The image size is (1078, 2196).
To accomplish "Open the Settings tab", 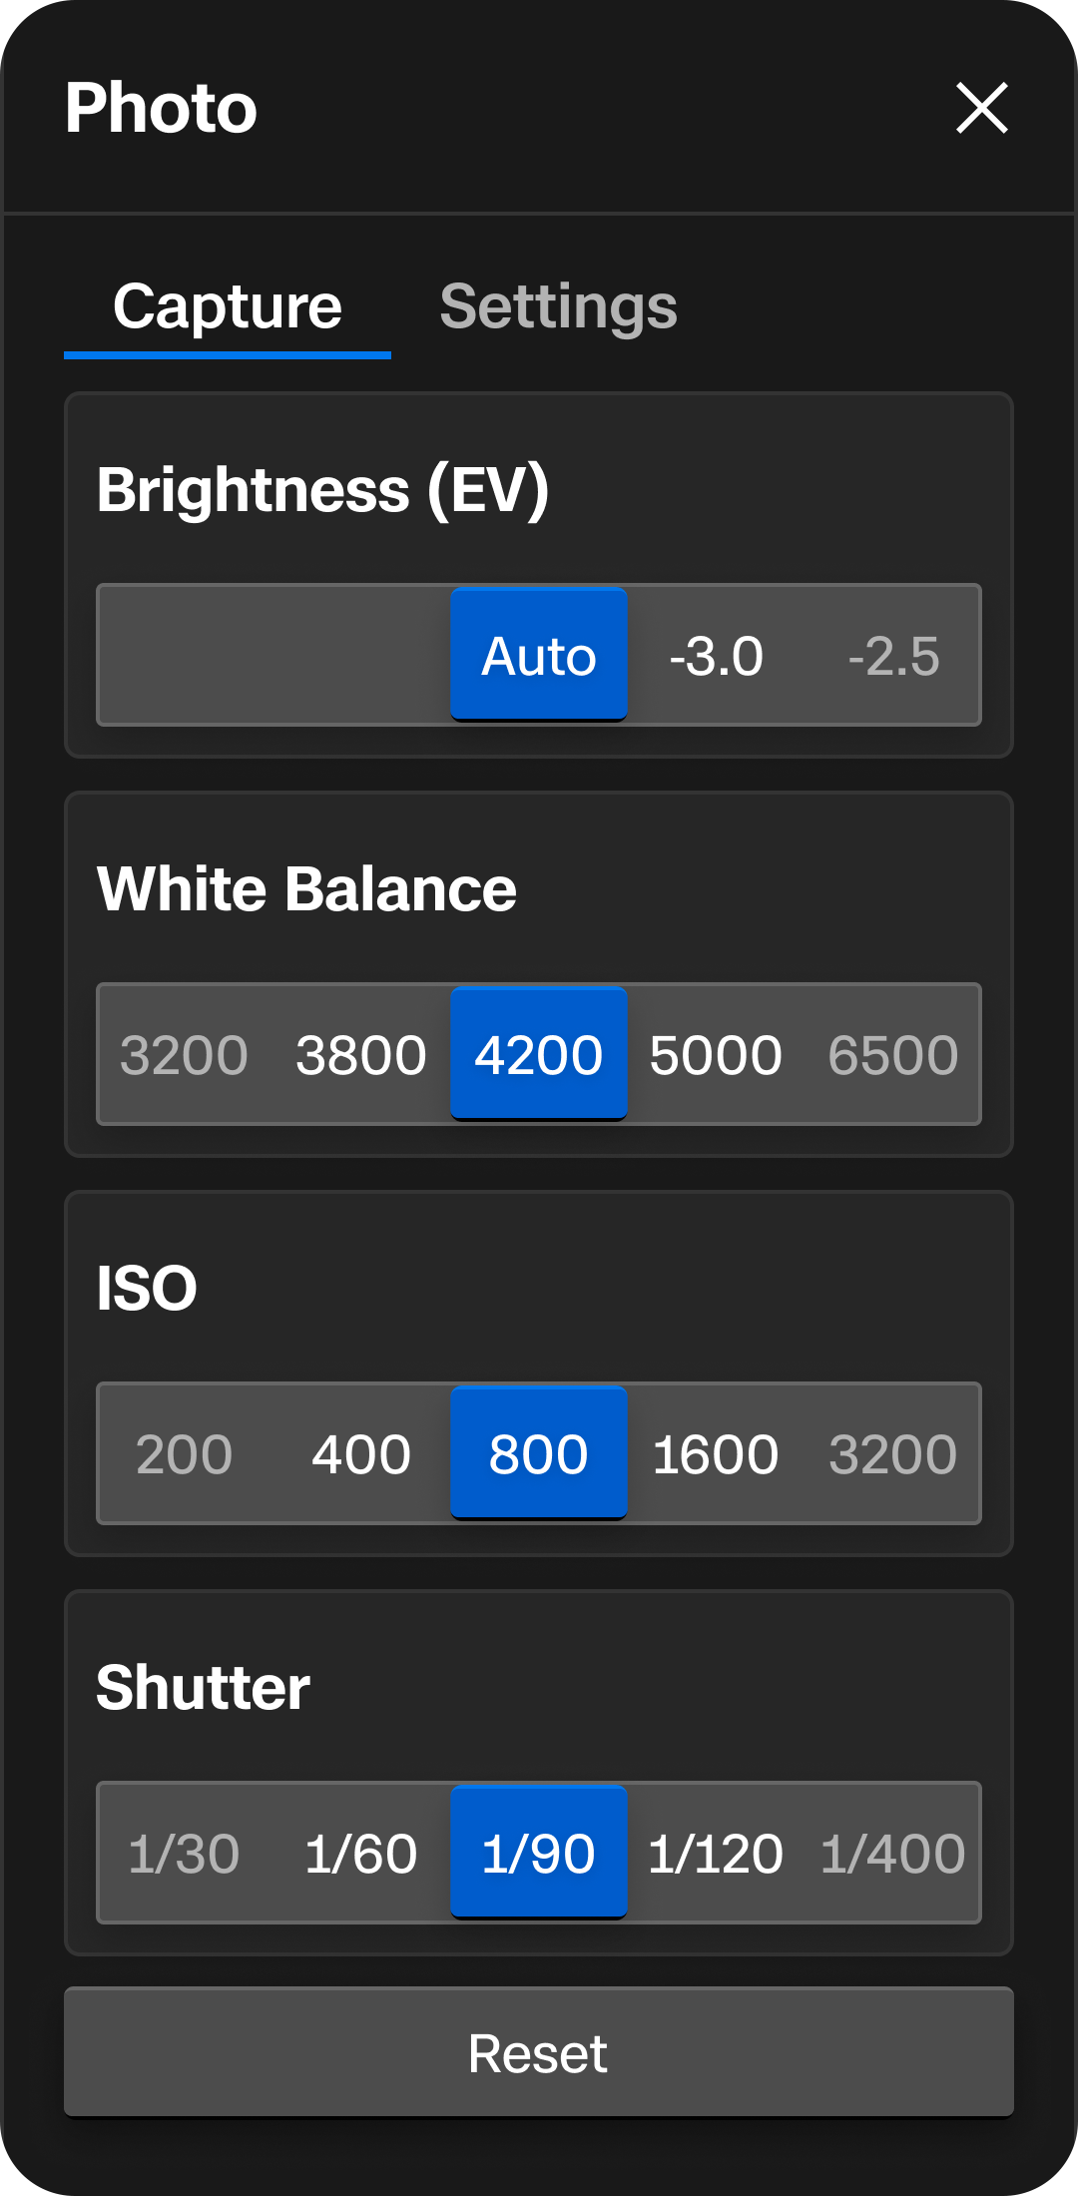I will pyautogui.click(x=558, y=306).
